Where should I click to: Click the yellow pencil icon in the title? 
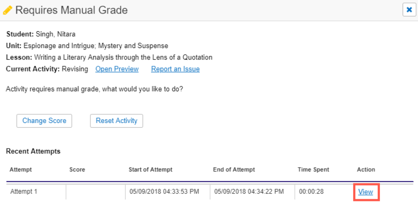coord(8,11)
